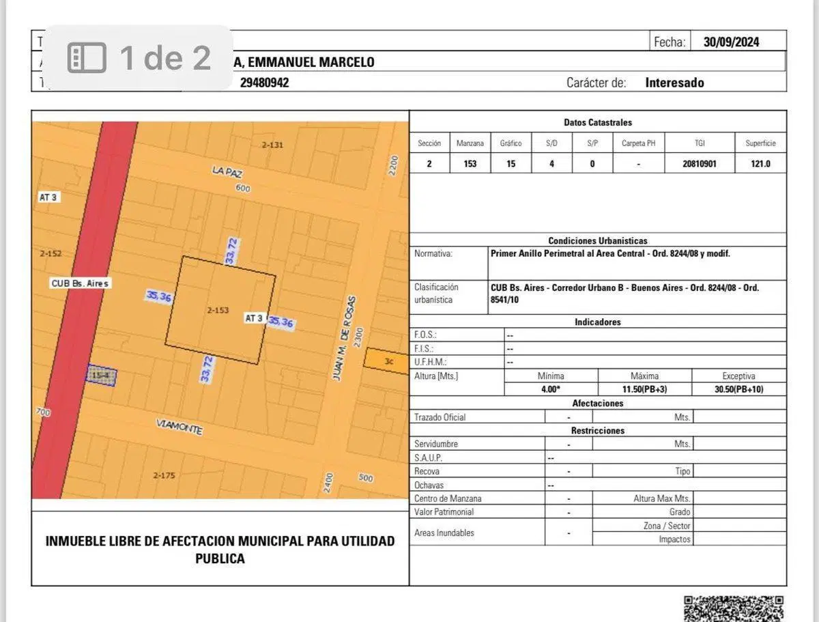Click the 'Centro de Manzana' label

(448, 499)
